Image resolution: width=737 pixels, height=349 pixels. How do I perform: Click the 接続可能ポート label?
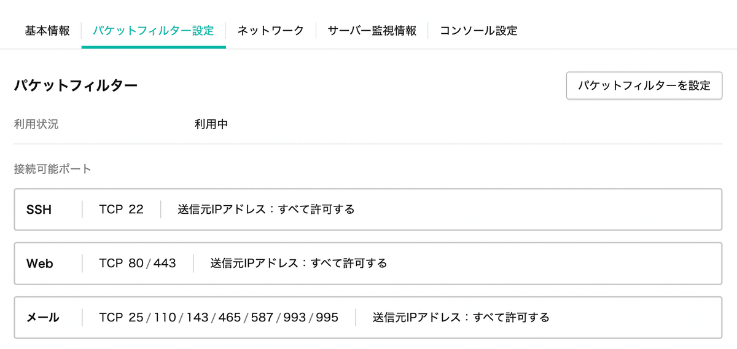[52, 169]
